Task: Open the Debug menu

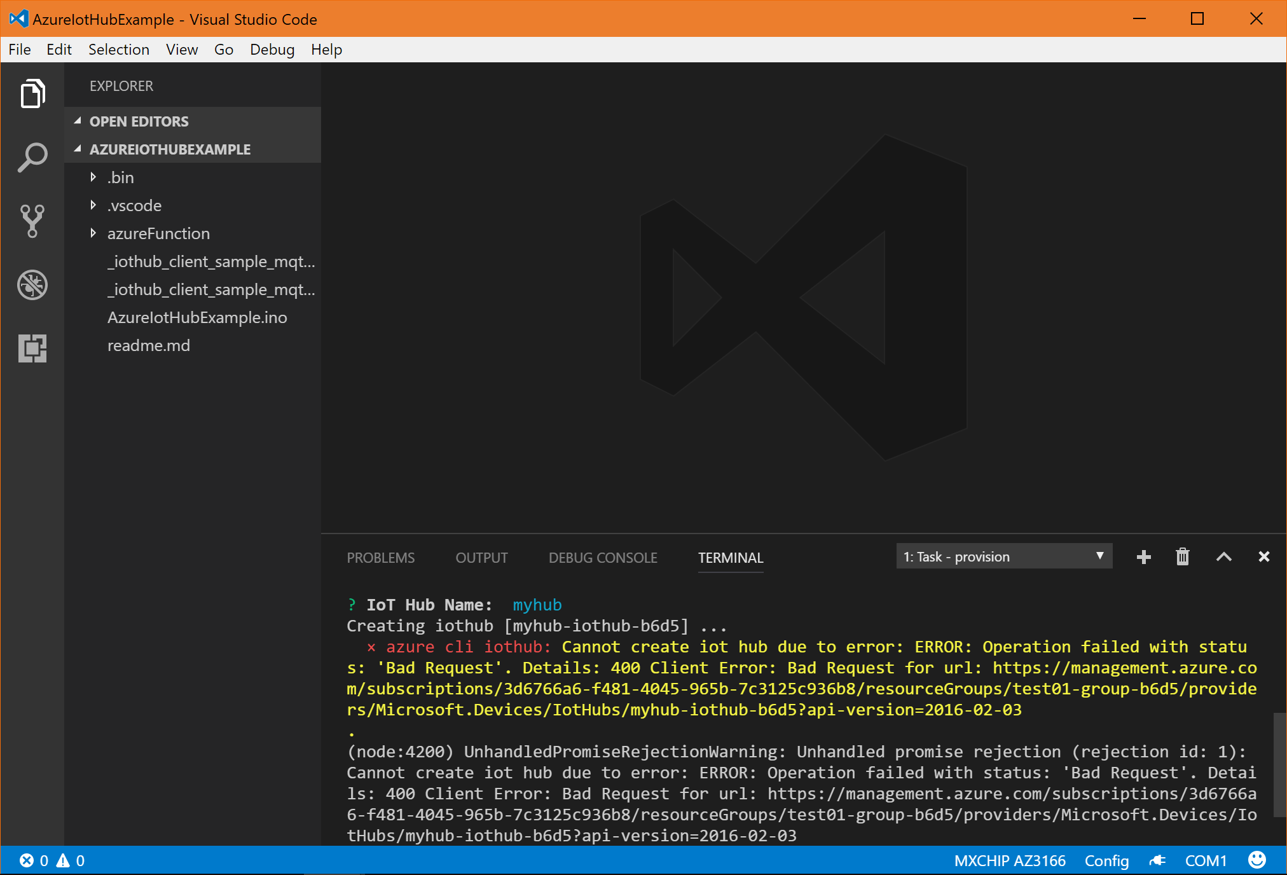Action: coord(272,50)
